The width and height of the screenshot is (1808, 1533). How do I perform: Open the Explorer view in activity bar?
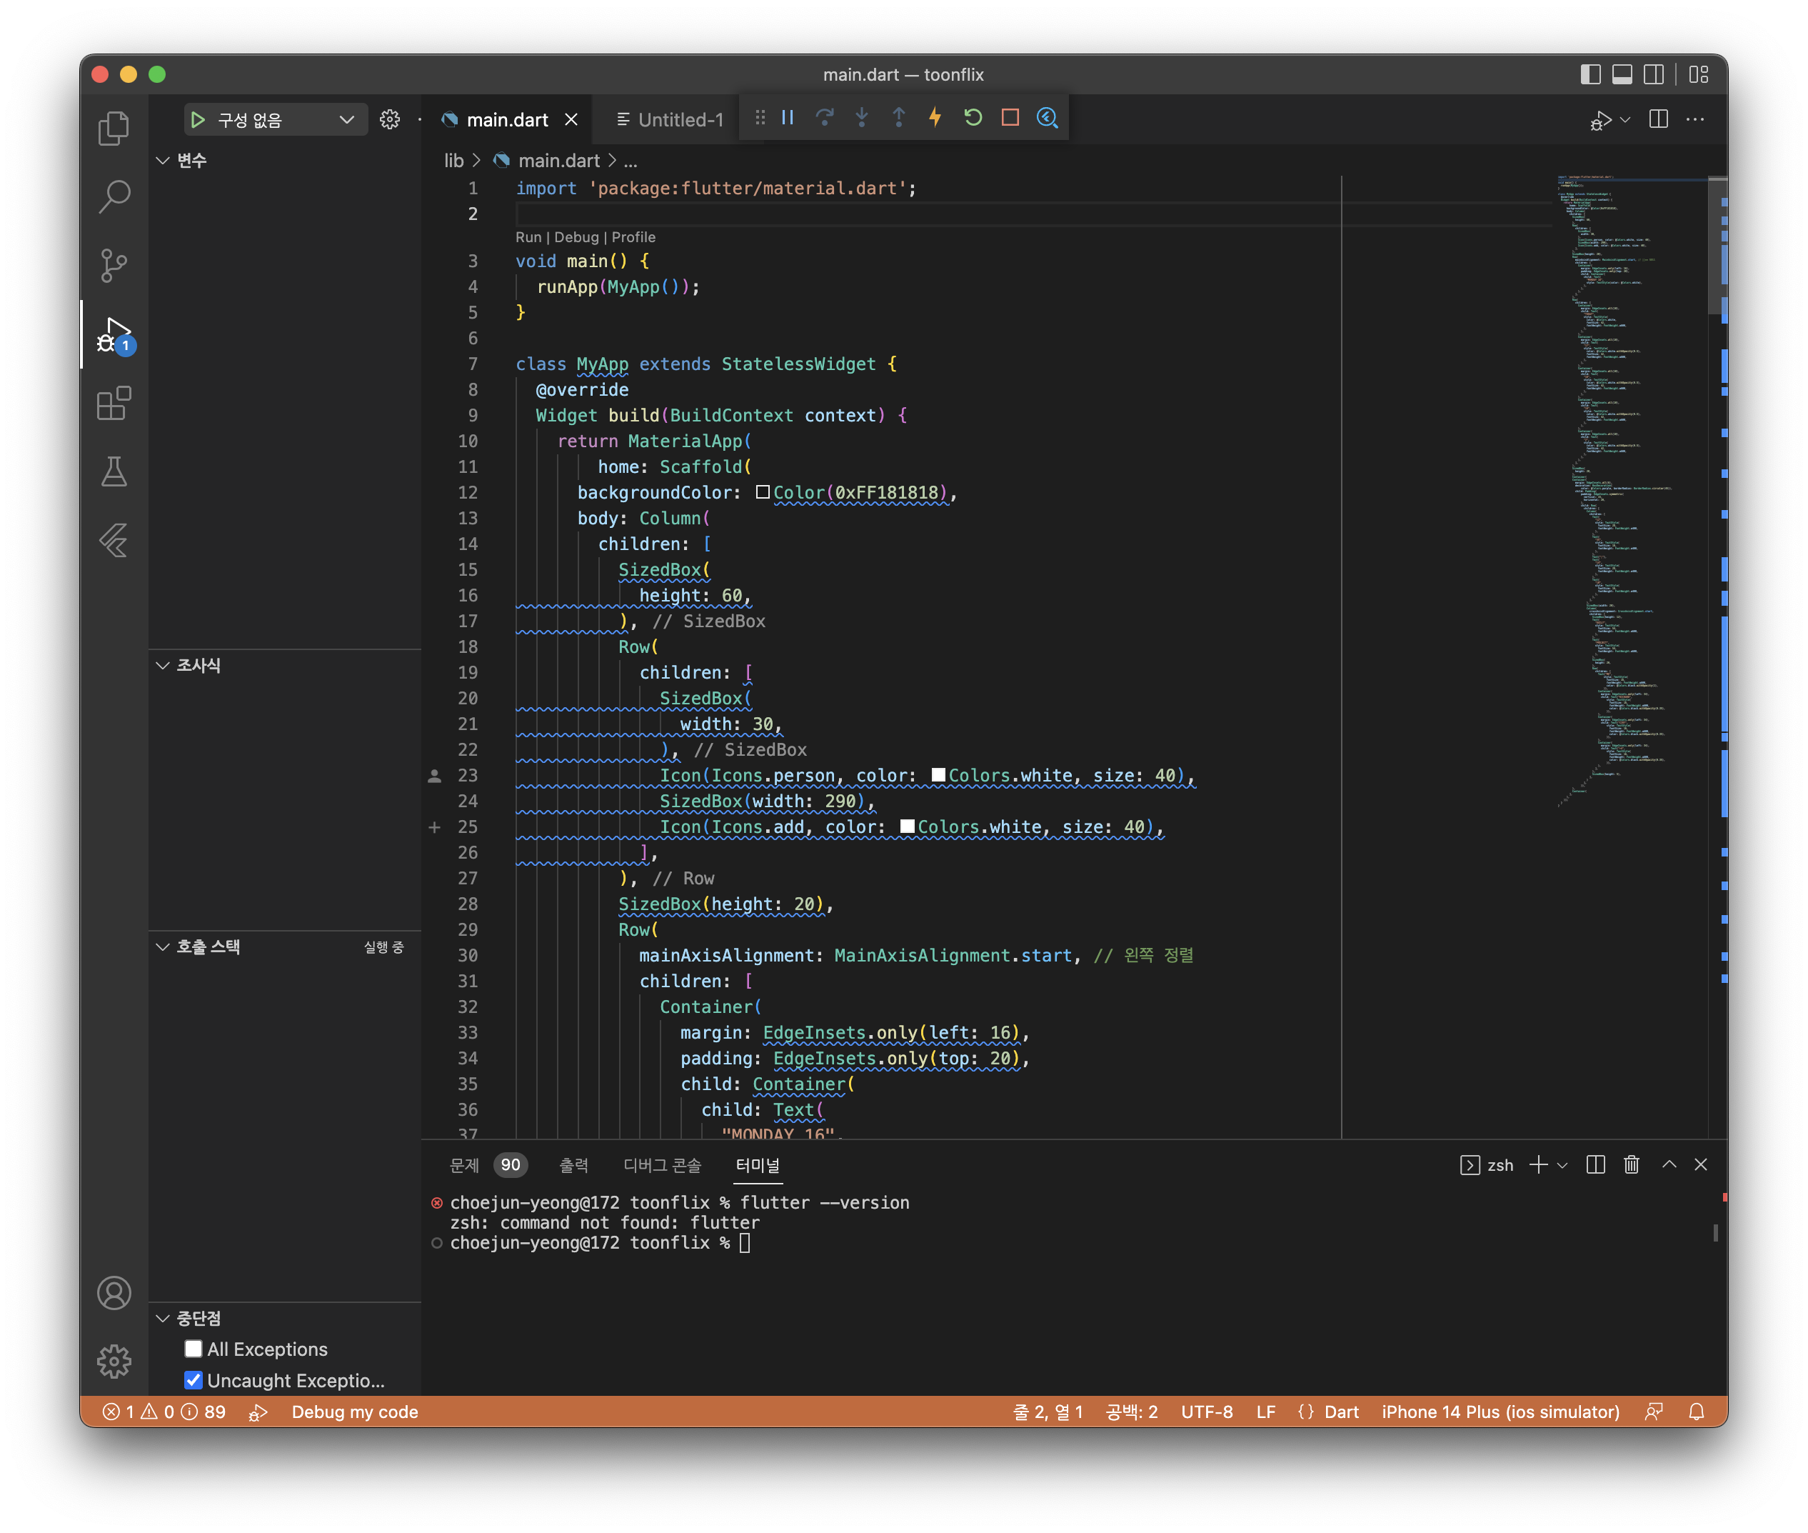pyautogui.click(x=114, y=129)
